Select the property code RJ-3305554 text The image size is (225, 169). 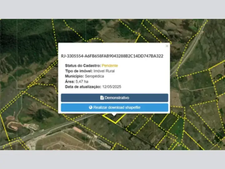pos(112,56)
